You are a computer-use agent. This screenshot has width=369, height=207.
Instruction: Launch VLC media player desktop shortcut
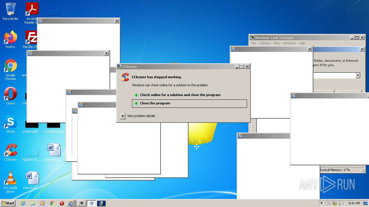point(10,182)
